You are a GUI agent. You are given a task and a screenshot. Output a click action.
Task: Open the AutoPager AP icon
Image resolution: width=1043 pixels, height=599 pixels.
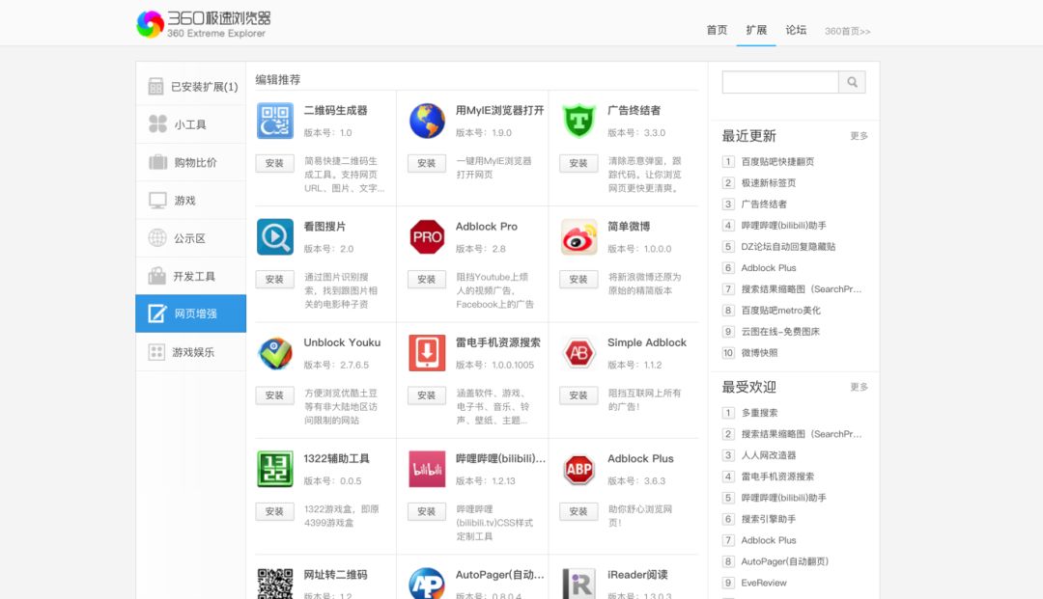click(x=427, y=584)
